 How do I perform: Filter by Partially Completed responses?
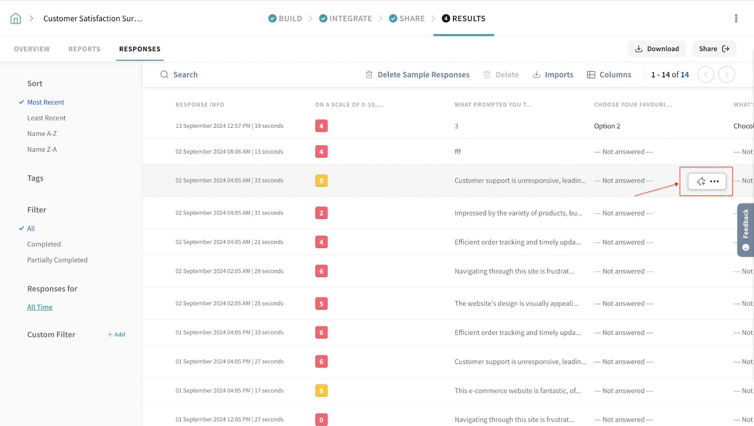pos(57,260)
